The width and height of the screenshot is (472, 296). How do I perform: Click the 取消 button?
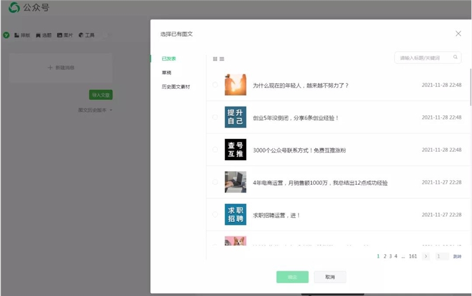click(330, 277)
